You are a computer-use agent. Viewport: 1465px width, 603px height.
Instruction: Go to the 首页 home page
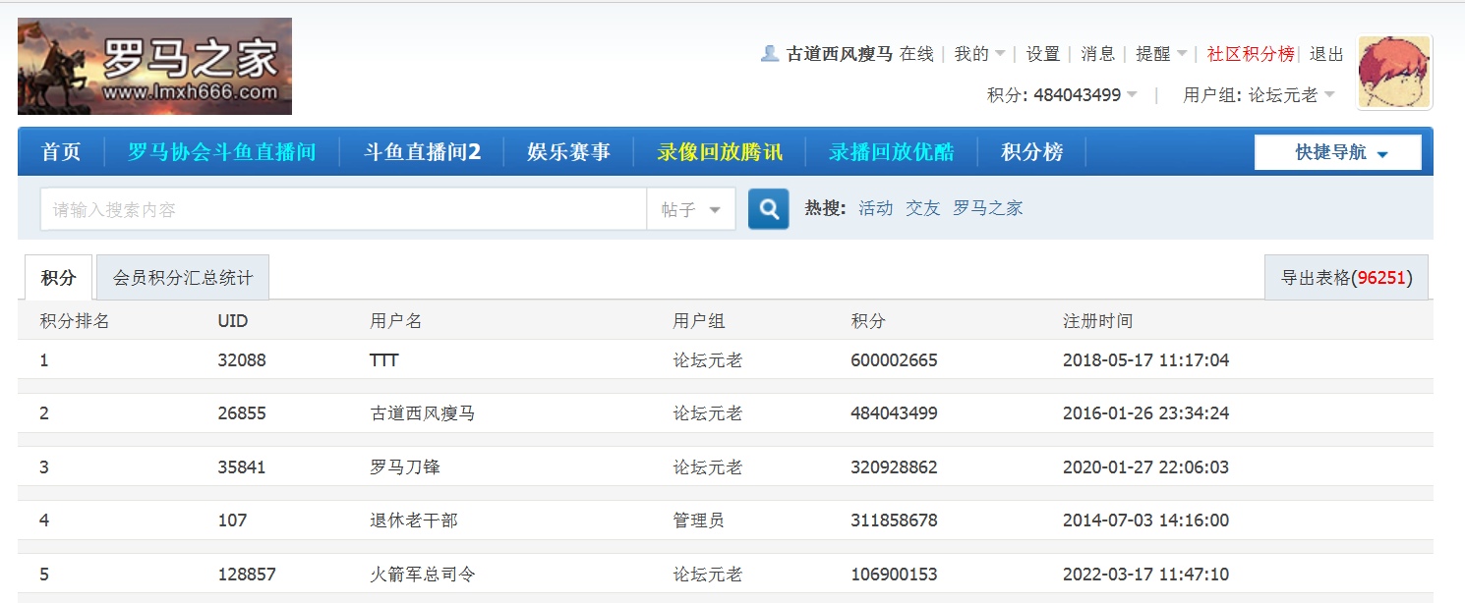pyautogui.click(x=59, y=152)
